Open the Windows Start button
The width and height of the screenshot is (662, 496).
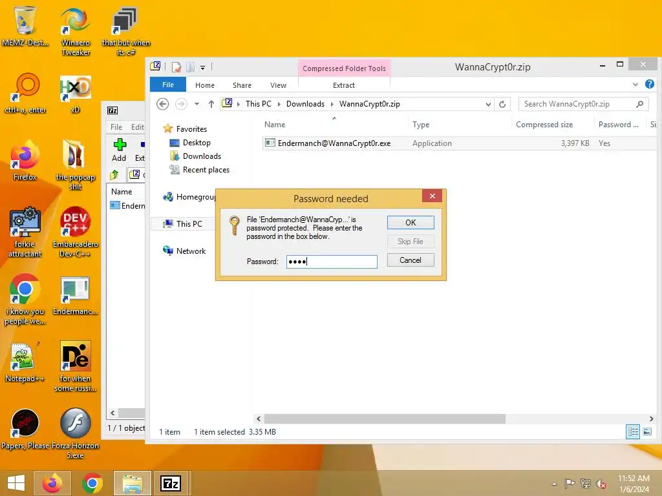[16, 483]
